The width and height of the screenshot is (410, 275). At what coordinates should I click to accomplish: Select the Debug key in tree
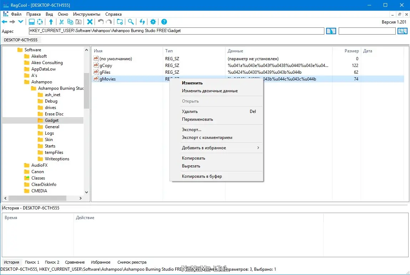pyautogui.click(x=51, y=101)
